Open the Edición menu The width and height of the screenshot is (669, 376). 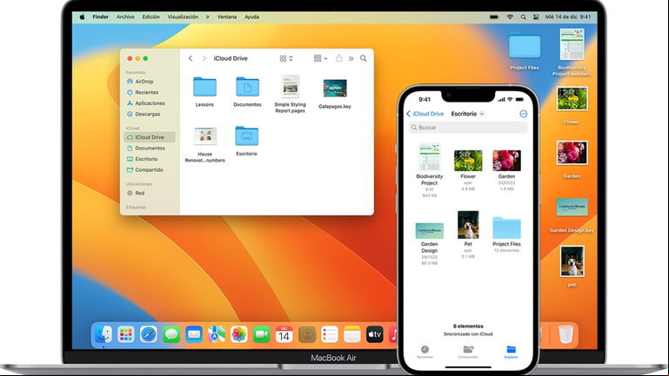pos(151,17)
